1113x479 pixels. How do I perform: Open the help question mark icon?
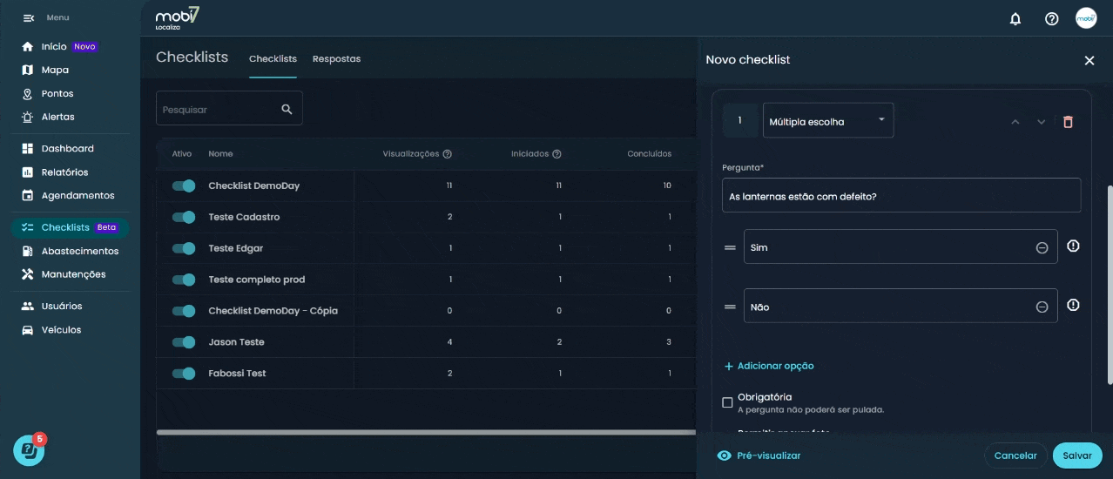click(x=1051, y=18)
